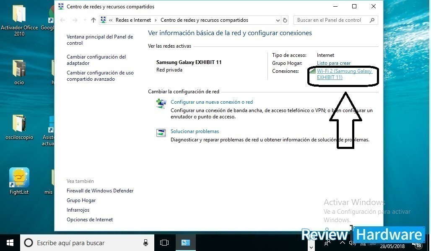Image resolution: width=431 pixels, height=251 pixels.
Task: Select the 'osciloscopio' desktop folder
Action: 19,127
